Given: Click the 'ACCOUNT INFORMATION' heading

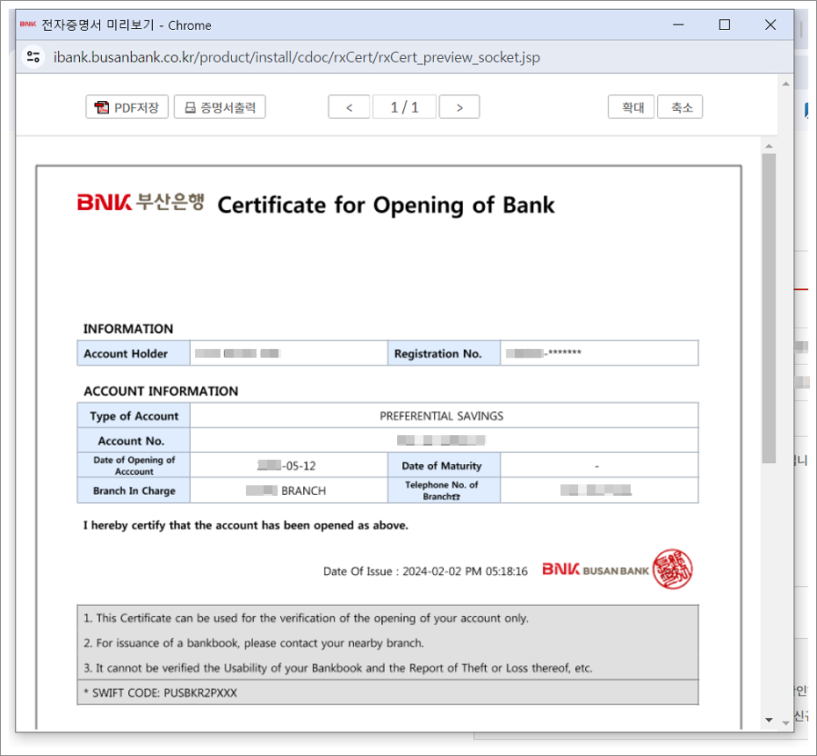Looking at the screenshot, I should click(161, 391).
